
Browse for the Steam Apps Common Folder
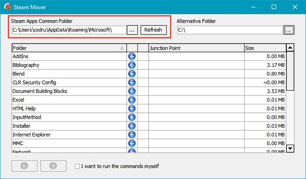132,30
